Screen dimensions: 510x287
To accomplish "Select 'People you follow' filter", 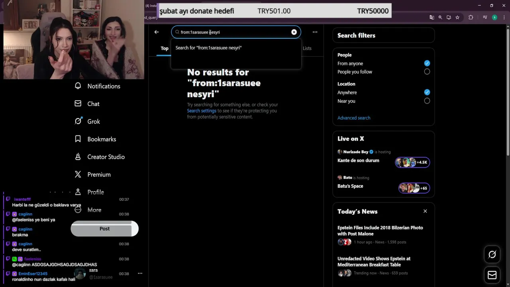I will point(427,72).
